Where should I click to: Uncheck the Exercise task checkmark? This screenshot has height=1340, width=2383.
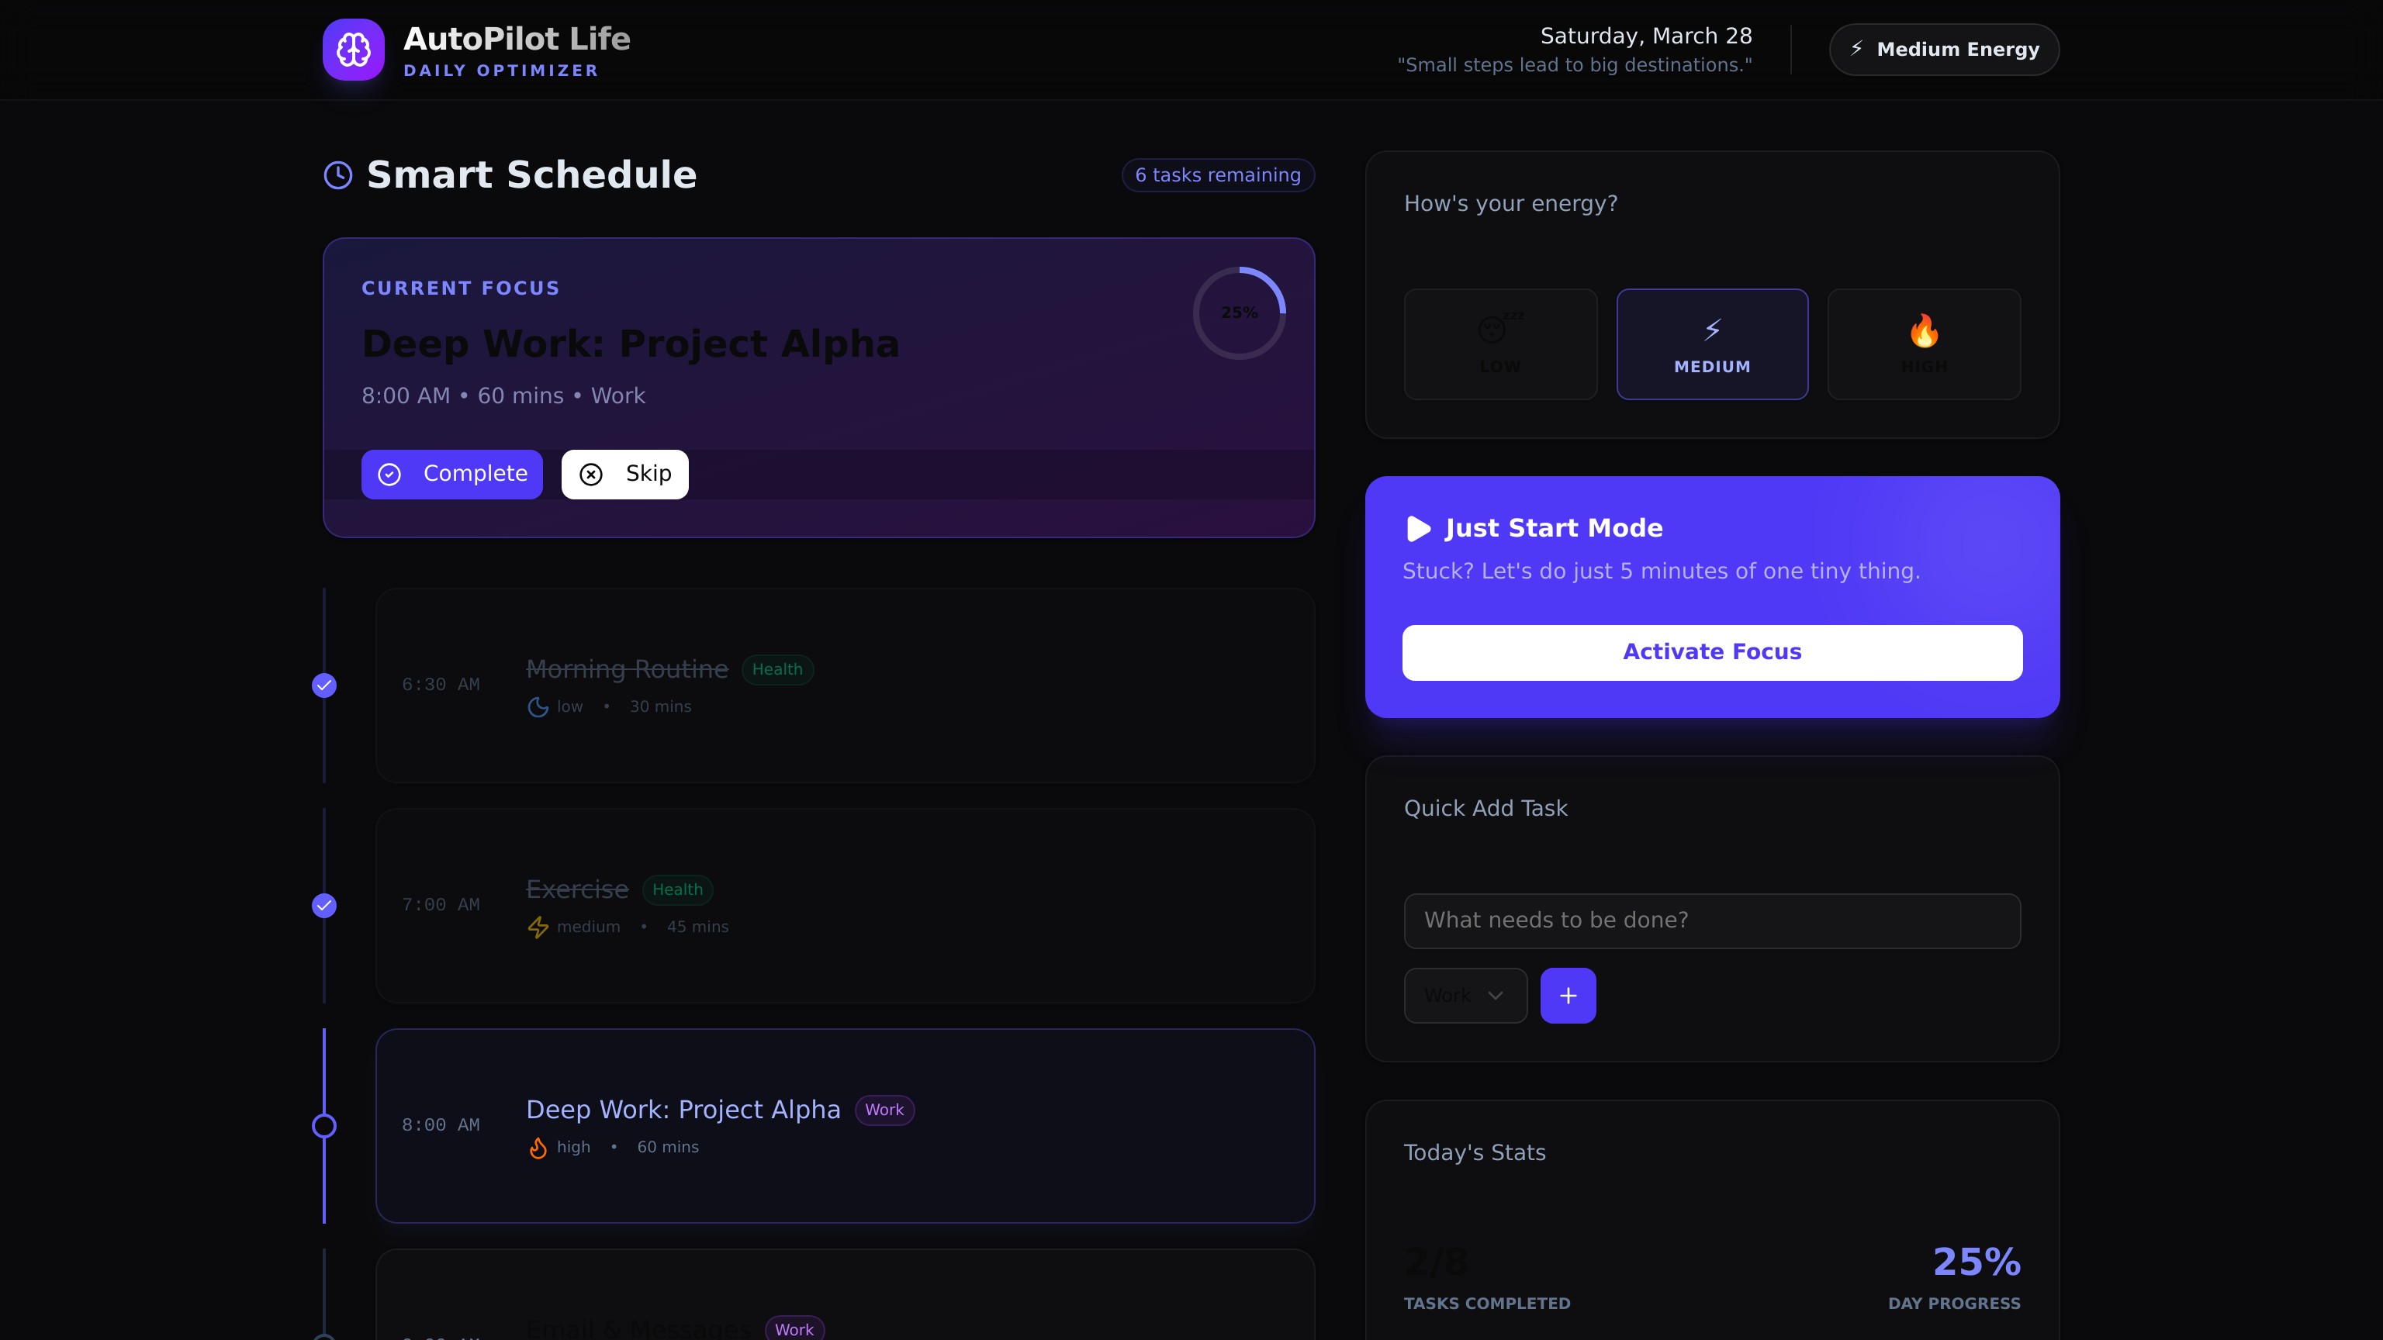tap(323, 906)
